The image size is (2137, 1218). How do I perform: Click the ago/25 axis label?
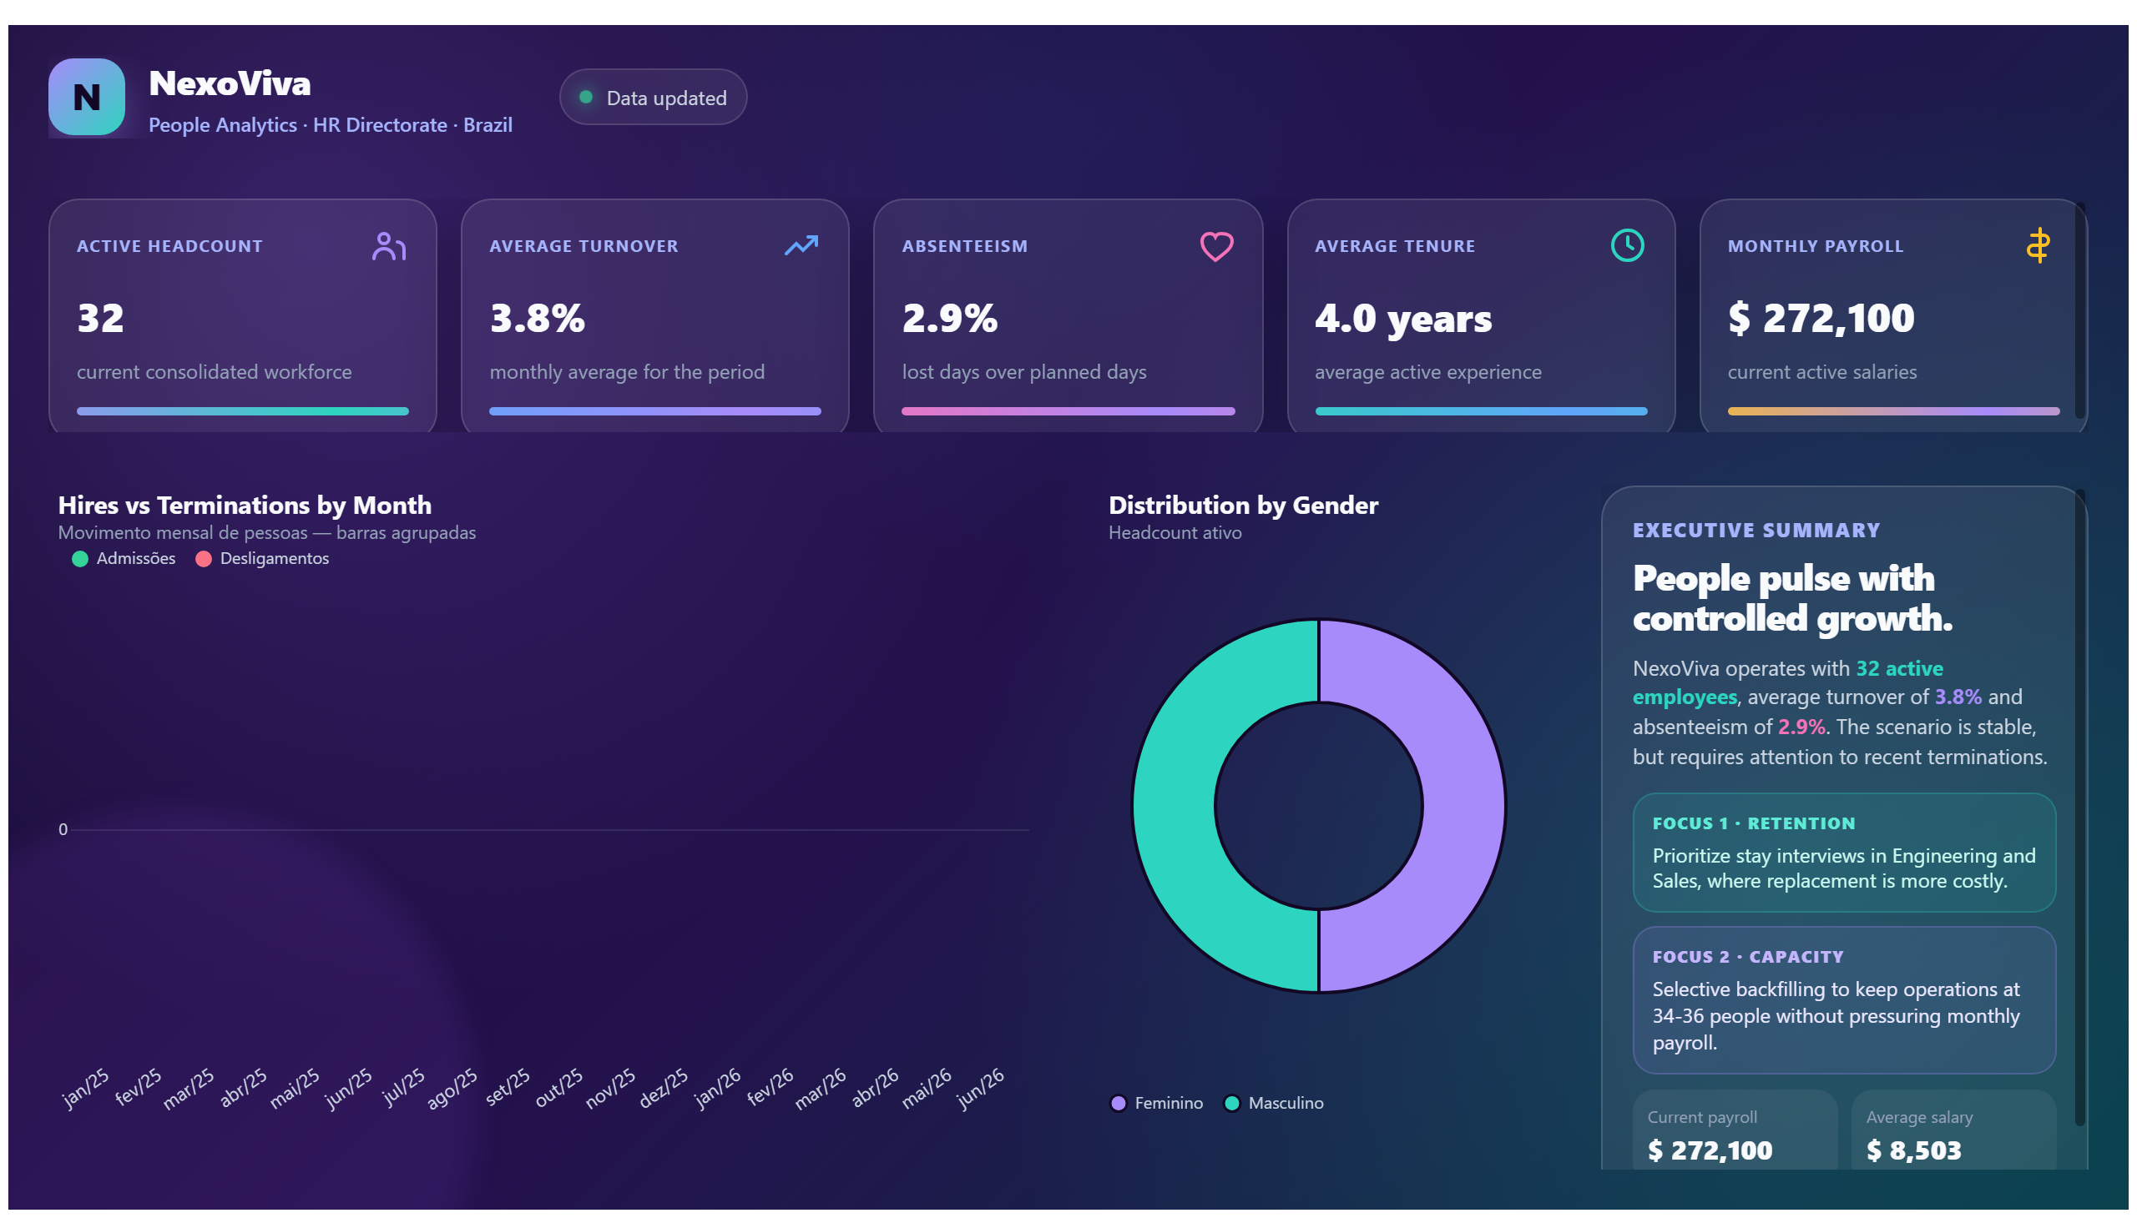[452, 1088]
